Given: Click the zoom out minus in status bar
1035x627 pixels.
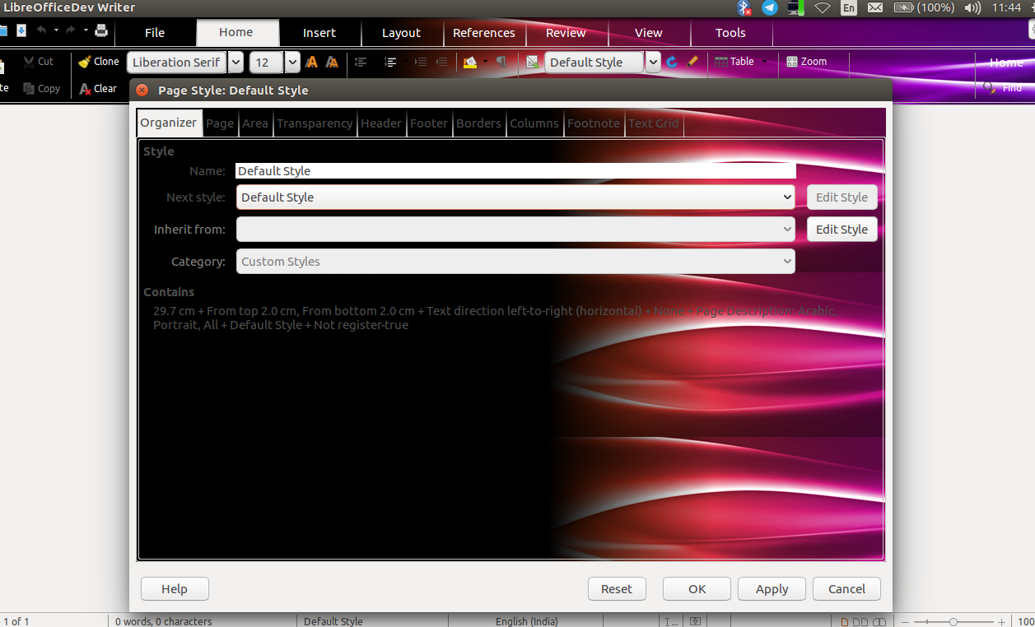Looking at the screenshot, I should pyautogui.click(x=905, y=622).
